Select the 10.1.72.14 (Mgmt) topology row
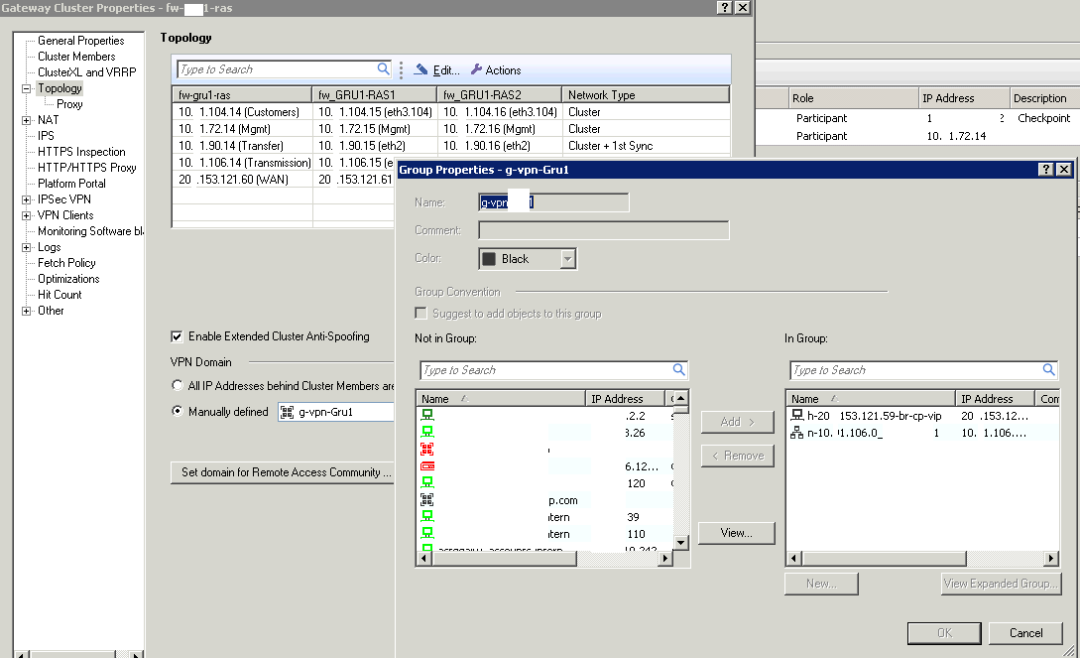Screen dimensions: 1080x658 point(450,129)
